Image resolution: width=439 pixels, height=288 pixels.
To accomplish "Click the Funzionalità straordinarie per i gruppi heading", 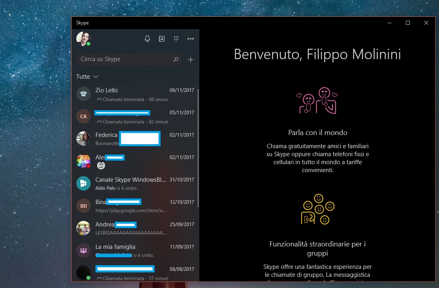I will coord(318,248).
